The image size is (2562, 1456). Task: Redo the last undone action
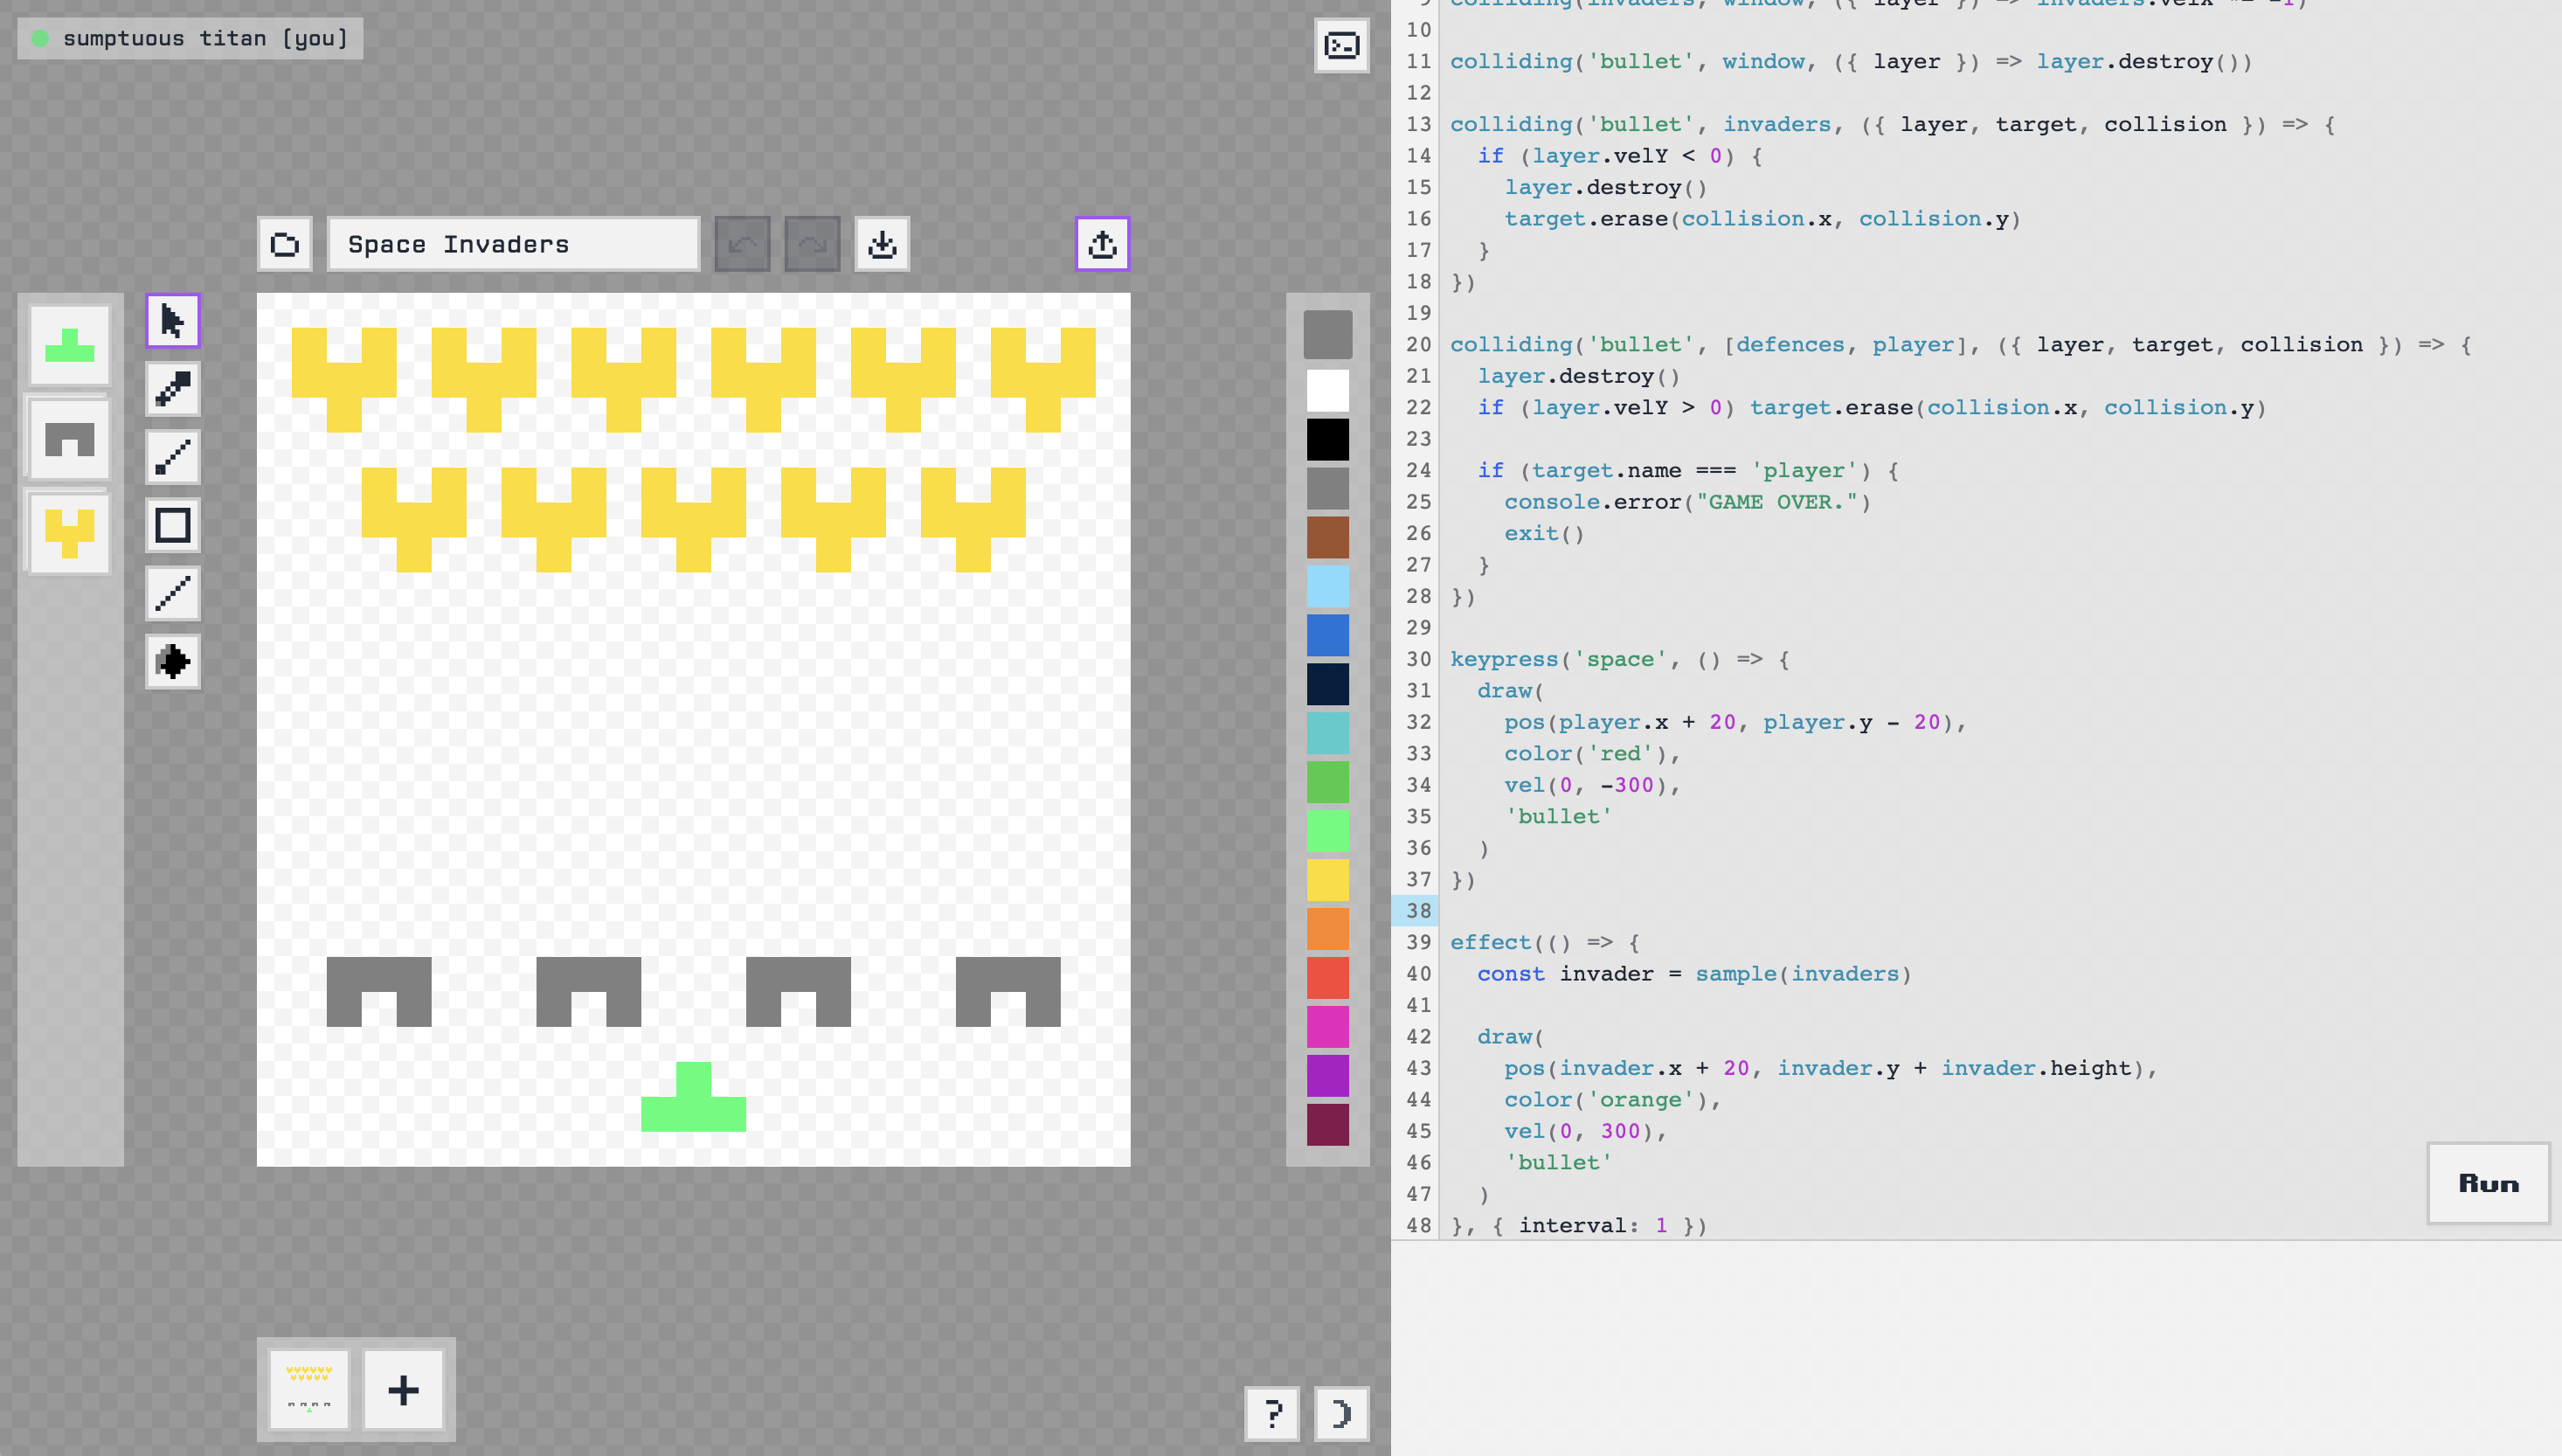point(813,244)
